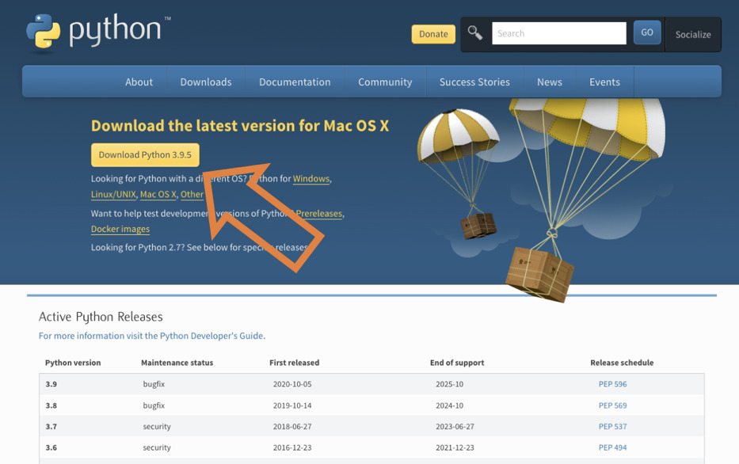Image resolution: width=739 pixels, height=464 pixels.
Task: Open the Events menu
Action: pos(604,82)
